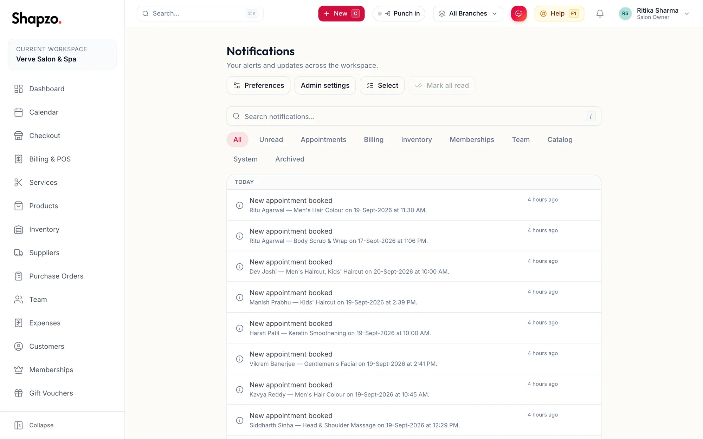Screen dimensions: 703x439
Task: Click info icon on Vikram Banerjee notification
Action: tap(240, 359)
